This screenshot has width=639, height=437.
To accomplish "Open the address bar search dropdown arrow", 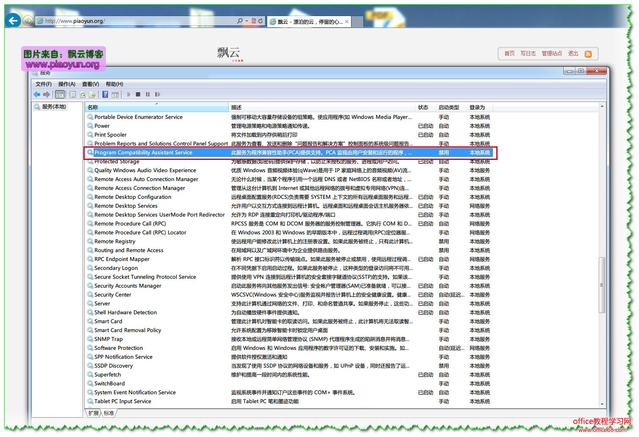I will click(246, 21).
